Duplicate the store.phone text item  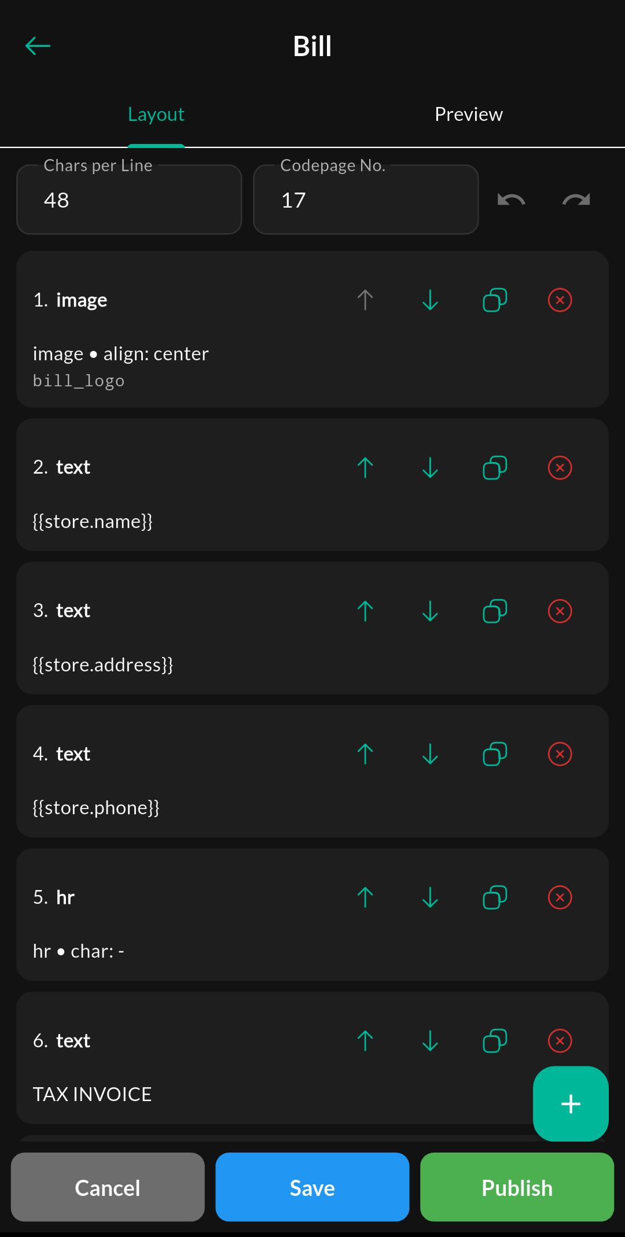[495, 754]
